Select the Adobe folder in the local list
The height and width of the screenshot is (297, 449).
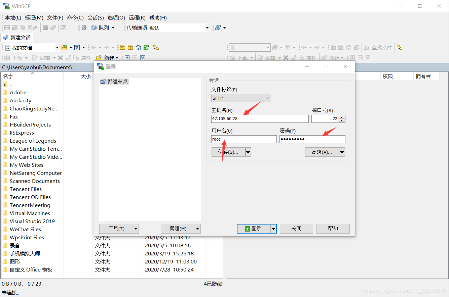(x=18, y=92)
